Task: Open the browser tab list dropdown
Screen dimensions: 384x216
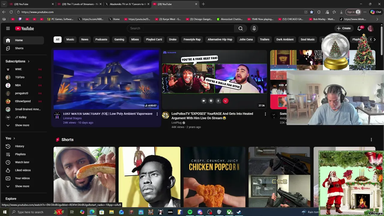Action: (4, 4)
